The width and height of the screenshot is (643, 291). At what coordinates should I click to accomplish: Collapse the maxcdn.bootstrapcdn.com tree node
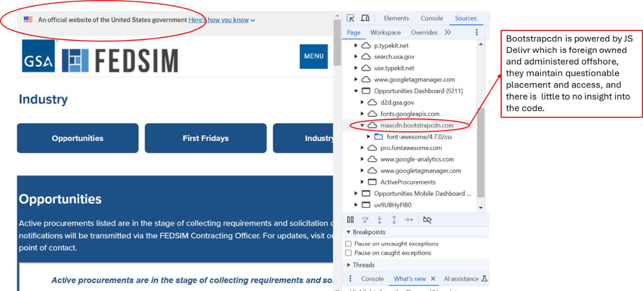pyautogui.click(x=362, y=126)
